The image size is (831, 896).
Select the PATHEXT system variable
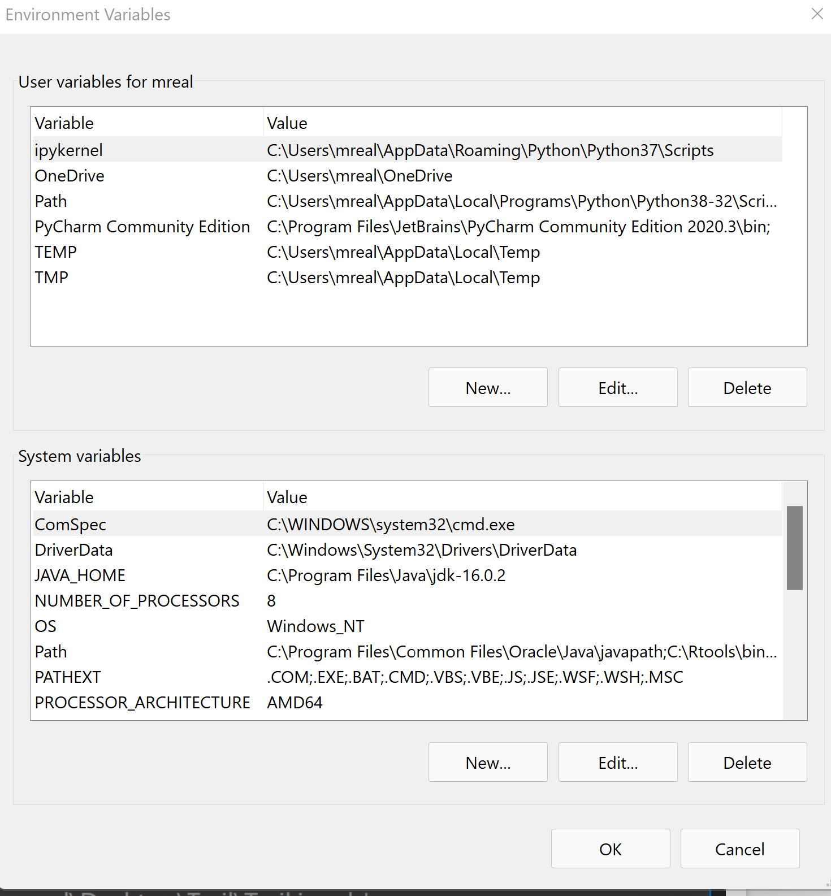point(68,677)
